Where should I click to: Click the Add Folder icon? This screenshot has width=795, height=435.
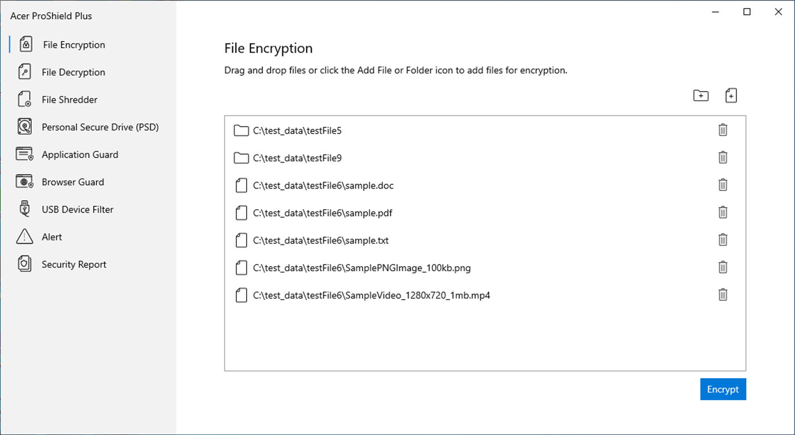[x=701, y=95]
